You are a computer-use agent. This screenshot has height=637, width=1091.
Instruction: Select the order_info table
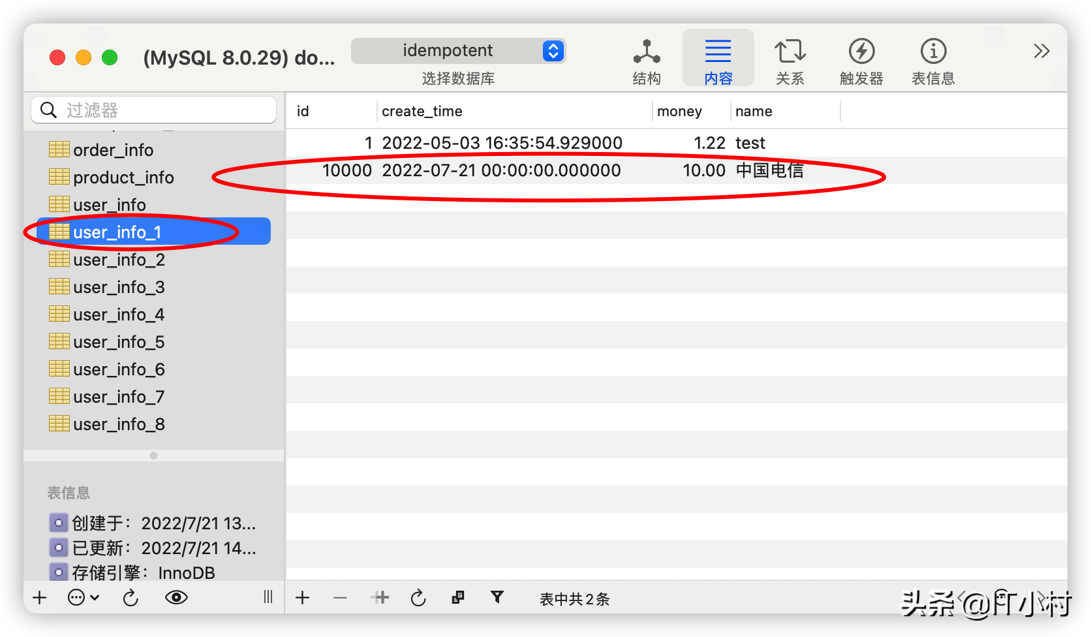(x=154, y=150)
